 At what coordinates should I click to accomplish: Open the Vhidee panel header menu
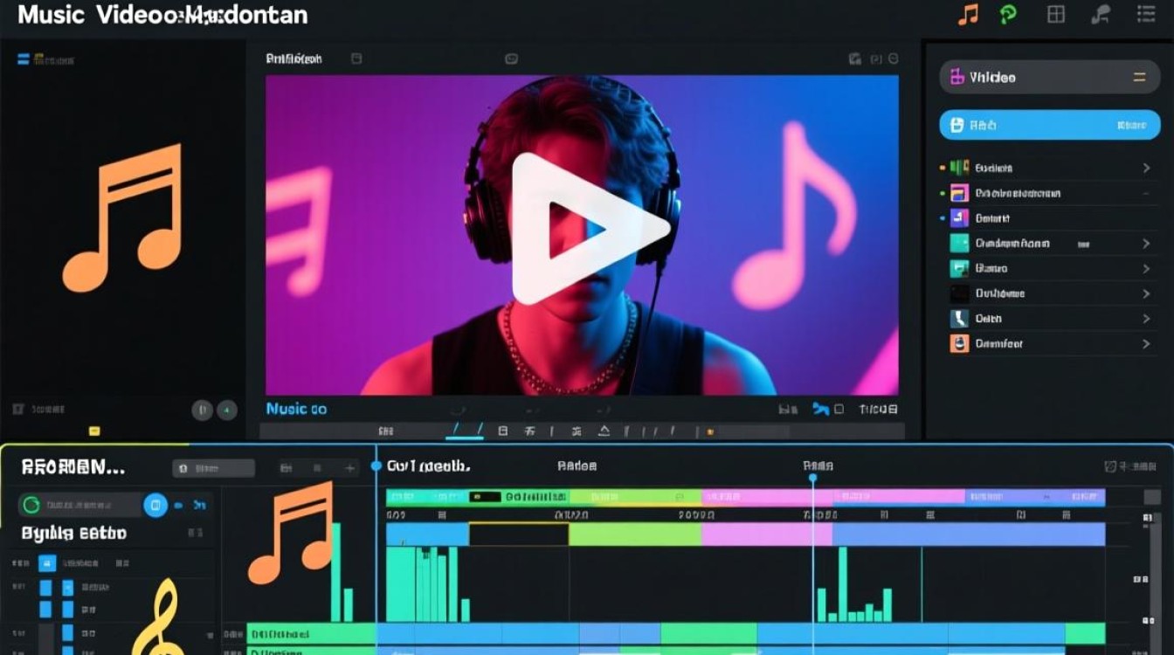pyautogui.click(x=1139, y=77)
